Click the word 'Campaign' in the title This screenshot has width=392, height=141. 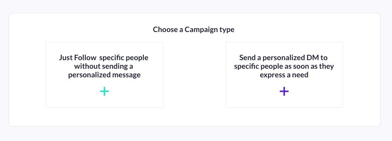point(201,29)
